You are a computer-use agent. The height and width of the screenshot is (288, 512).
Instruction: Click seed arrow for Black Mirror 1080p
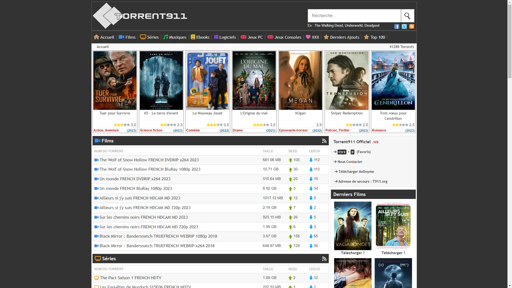coord(291,237)
